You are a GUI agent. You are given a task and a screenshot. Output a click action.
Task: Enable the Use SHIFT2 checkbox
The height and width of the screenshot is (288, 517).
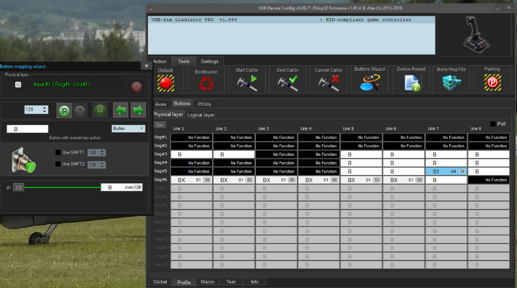click(x=58, y=164)
